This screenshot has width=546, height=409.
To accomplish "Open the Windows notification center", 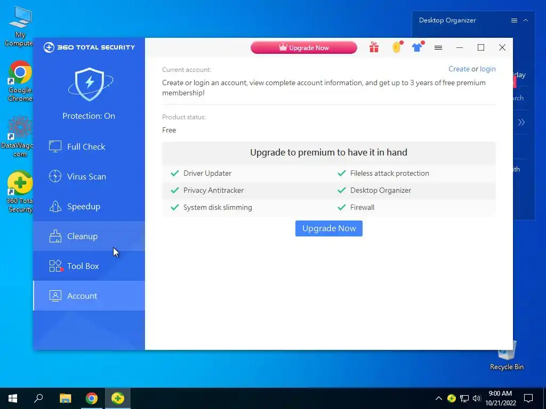I will coord(528,398).
